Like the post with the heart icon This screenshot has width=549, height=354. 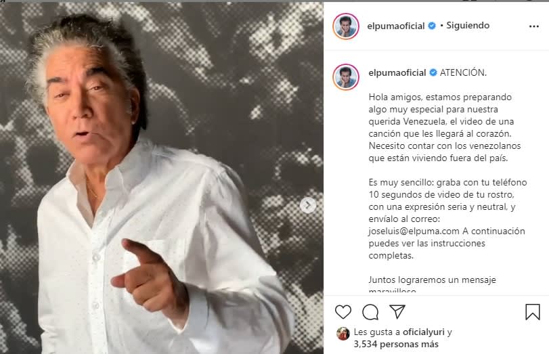tap(343, 311)
